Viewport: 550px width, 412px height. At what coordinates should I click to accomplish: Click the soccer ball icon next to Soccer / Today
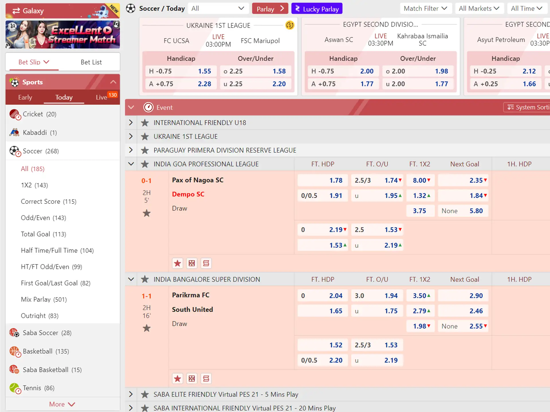tap(131, 8)
